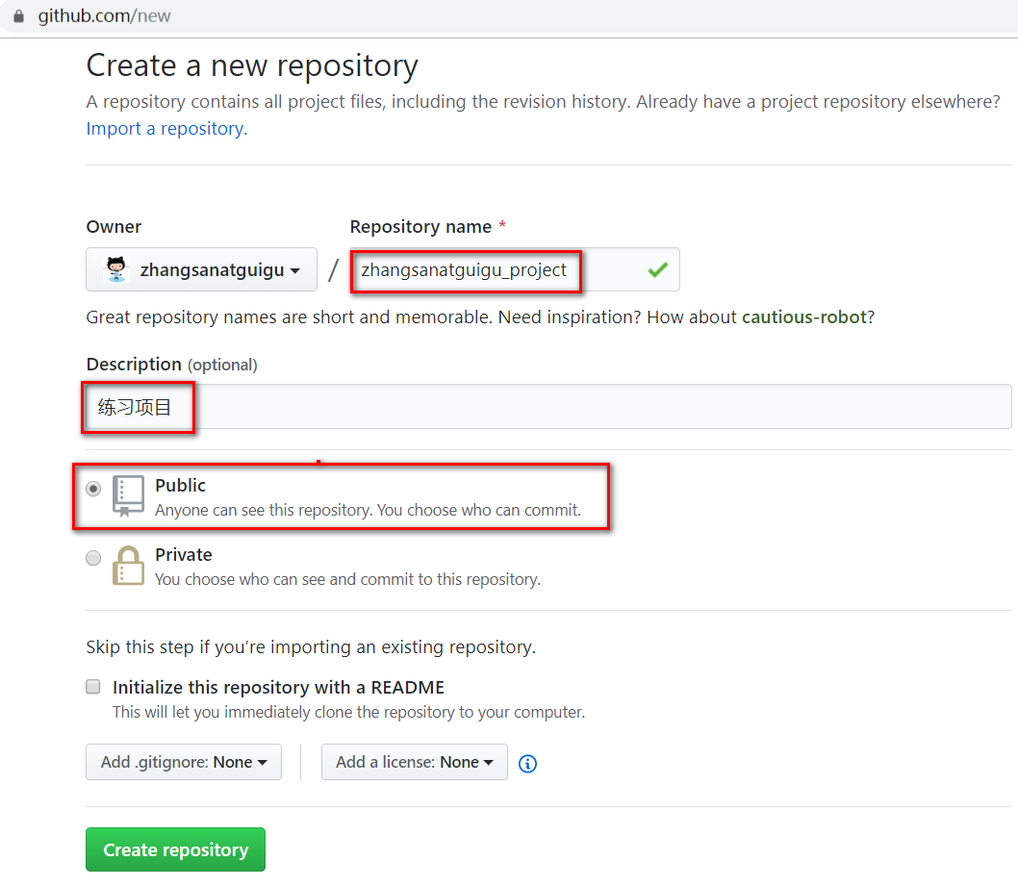Click the Private repository lock icon
Image resolution: width=1018 pixels, height=886 pixels.
pos(128,566)
